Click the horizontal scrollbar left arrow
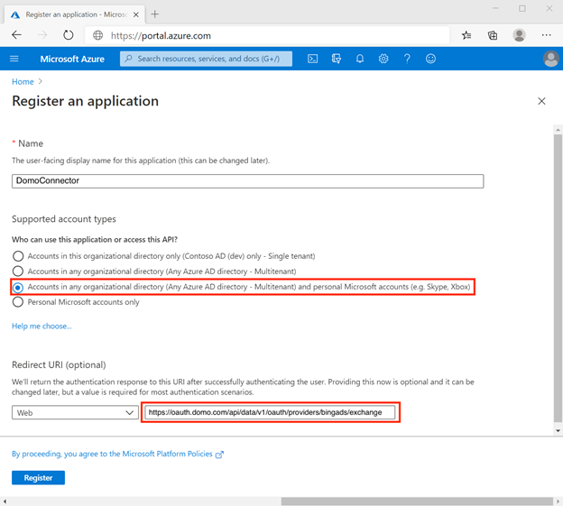 (5, 501)
